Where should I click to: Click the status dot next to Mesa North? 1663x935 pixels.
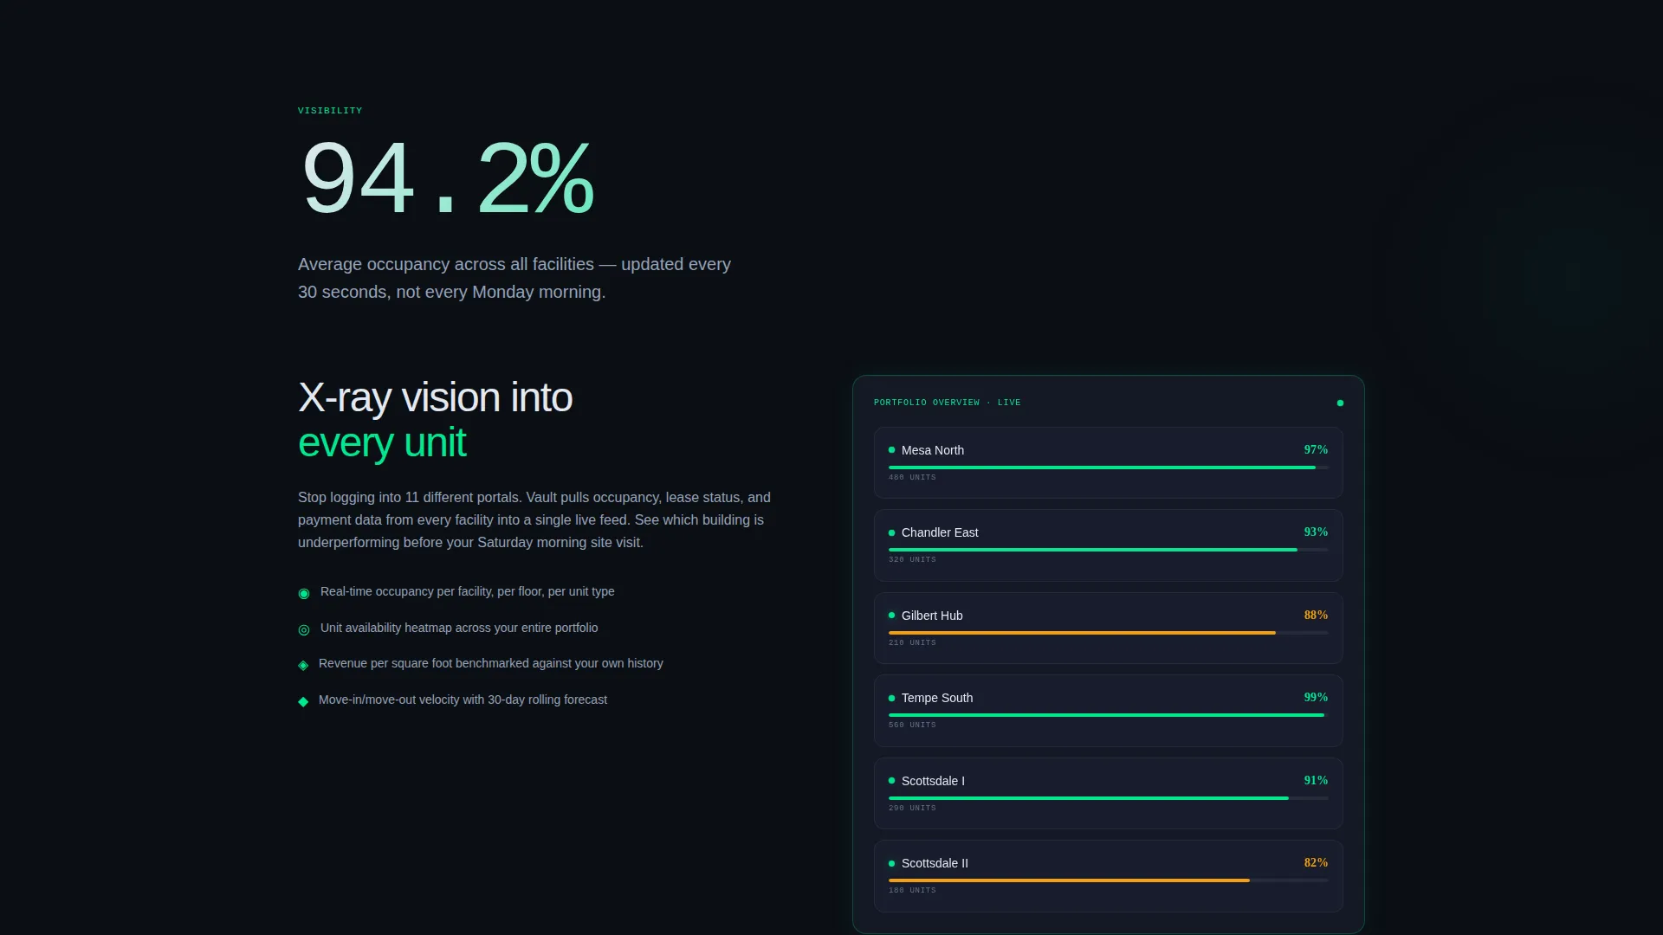(x=891, y=450)
